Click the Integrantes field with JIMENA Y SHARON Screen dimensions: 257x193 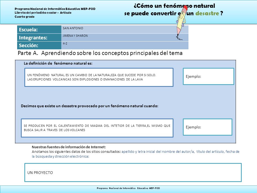point(125,38)
